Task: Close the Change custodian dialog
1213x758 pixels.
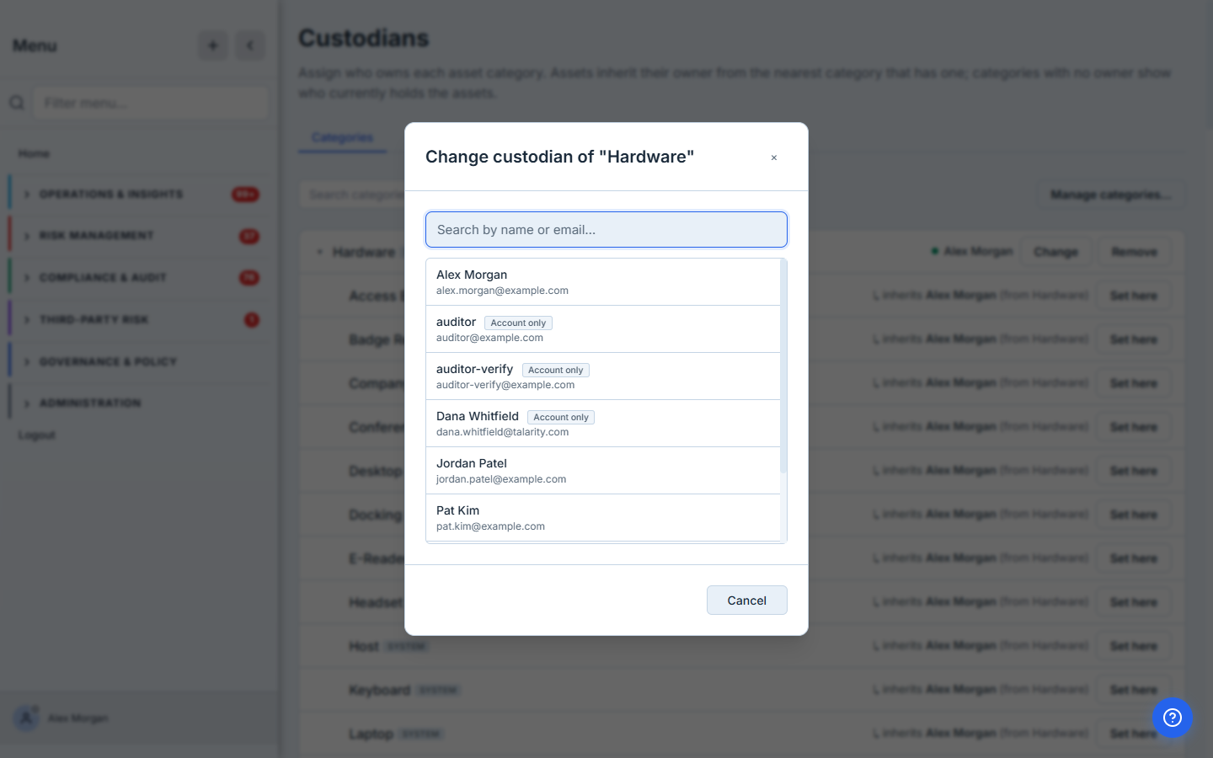Action: pos(773,157)
